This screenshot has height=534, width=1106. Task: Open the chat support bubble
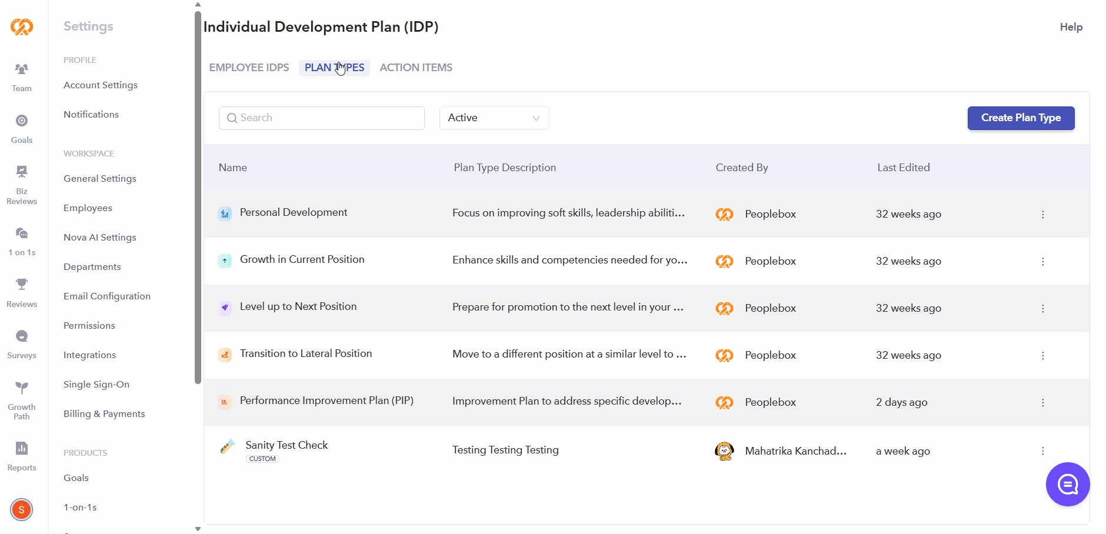click(x=1068, y=484)
